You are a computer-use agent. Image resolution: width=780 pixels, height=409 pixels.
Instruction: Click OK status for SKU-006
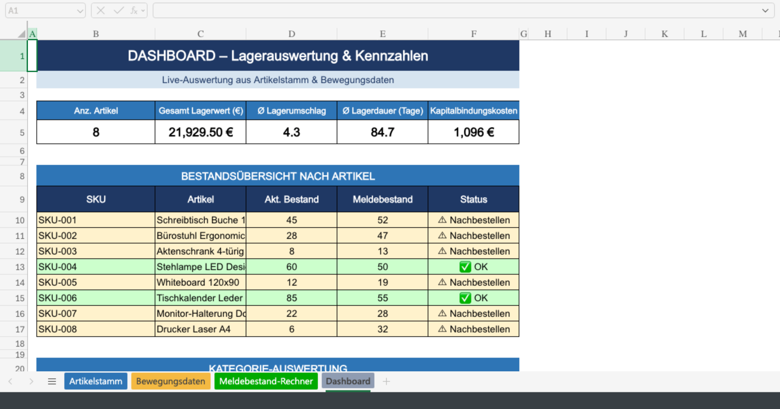click(x=474, y=298)
